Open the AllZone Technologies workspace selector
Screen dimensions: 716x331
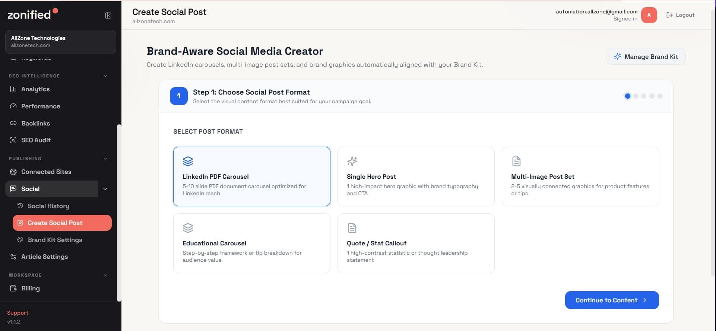click(x=60, y=42)
